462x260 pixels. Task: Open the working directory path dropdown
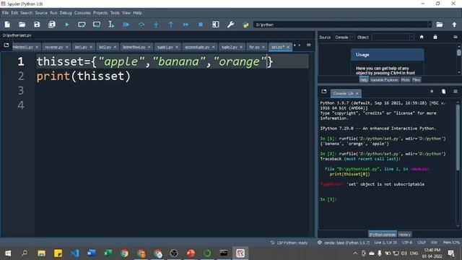pyautogui.click(x=430, y=25)
